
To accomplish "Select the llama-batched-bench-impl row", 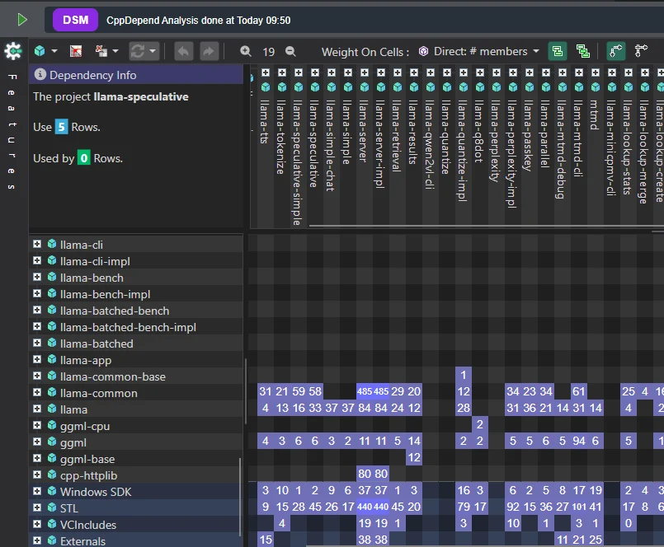I will click(x=136, y=326).
